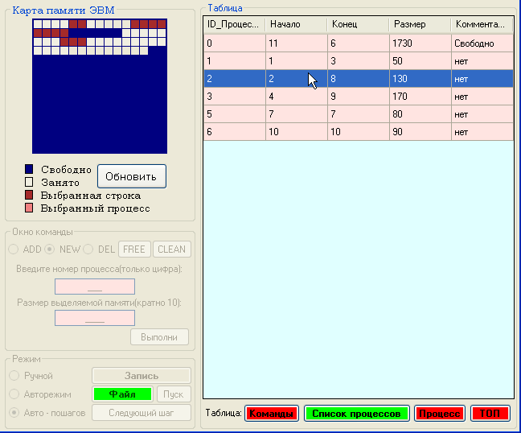Choose the Авто - пошагов radio
This screenshot has height=433, width=521.
[x=14, y=413]
